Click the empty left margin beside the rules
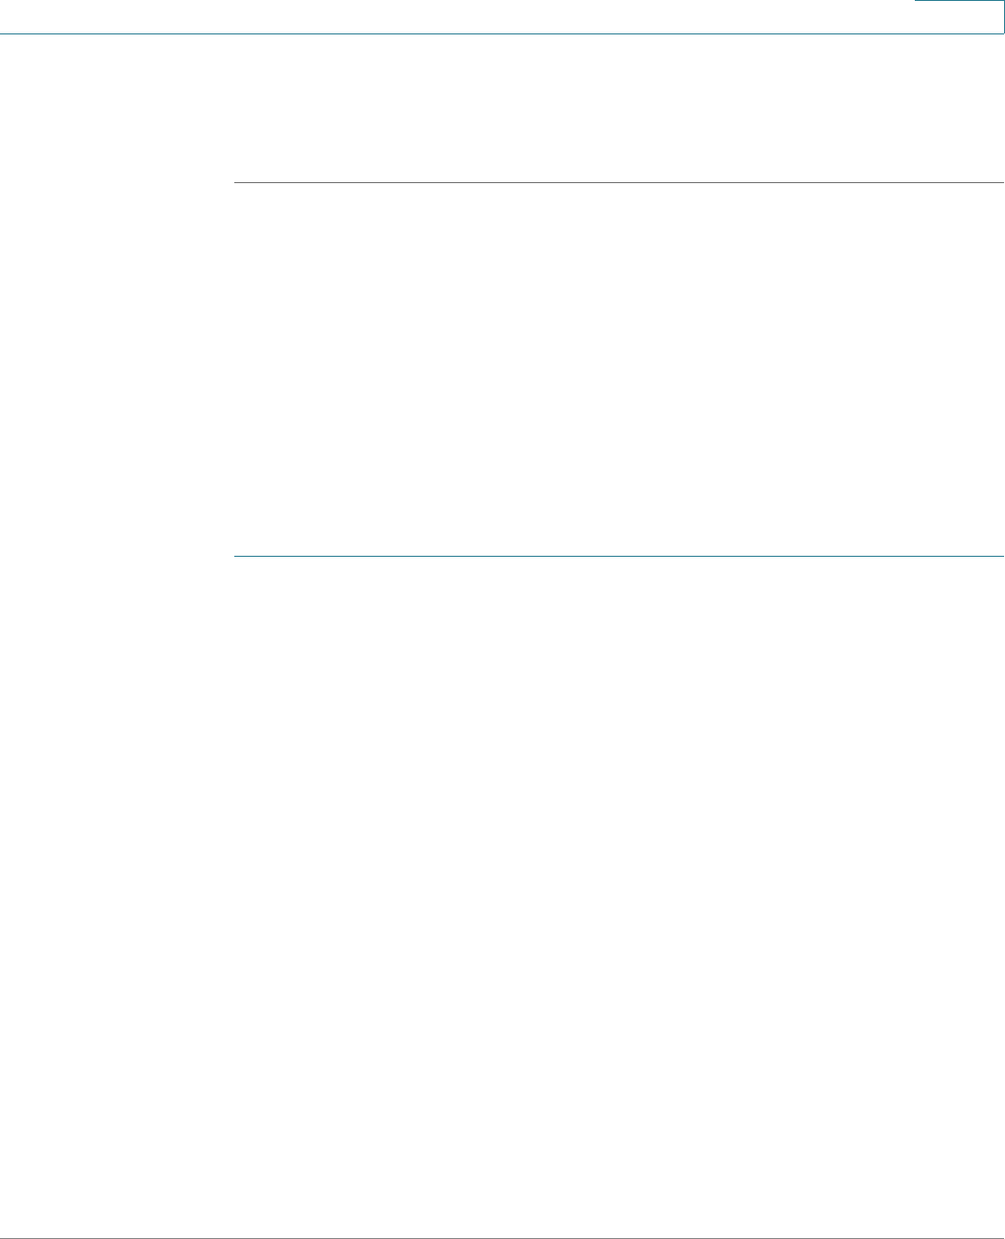 click(x=116, y=372)
